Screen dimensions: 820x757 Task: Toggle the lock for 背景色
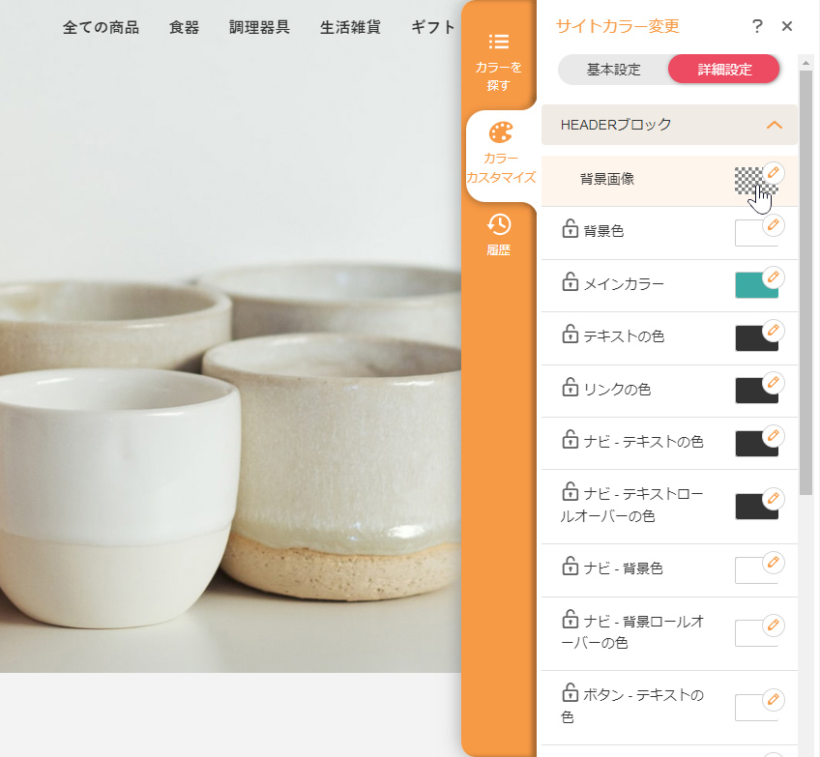tap(570, 230)
